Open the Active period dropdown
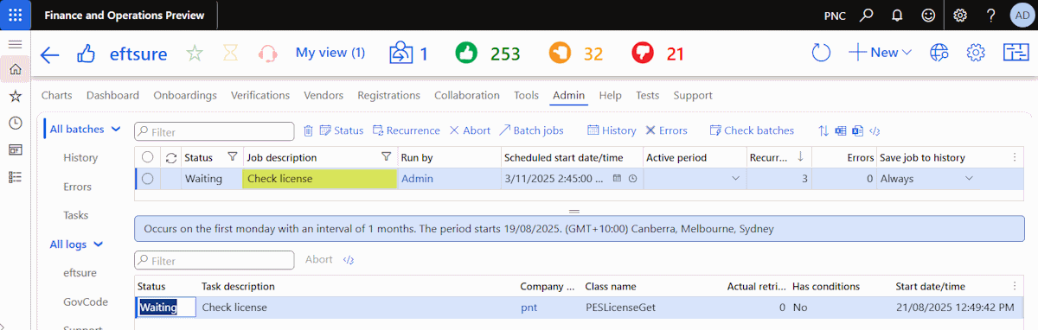This screenshot has height=330, width=1038. tap(735, 179)
